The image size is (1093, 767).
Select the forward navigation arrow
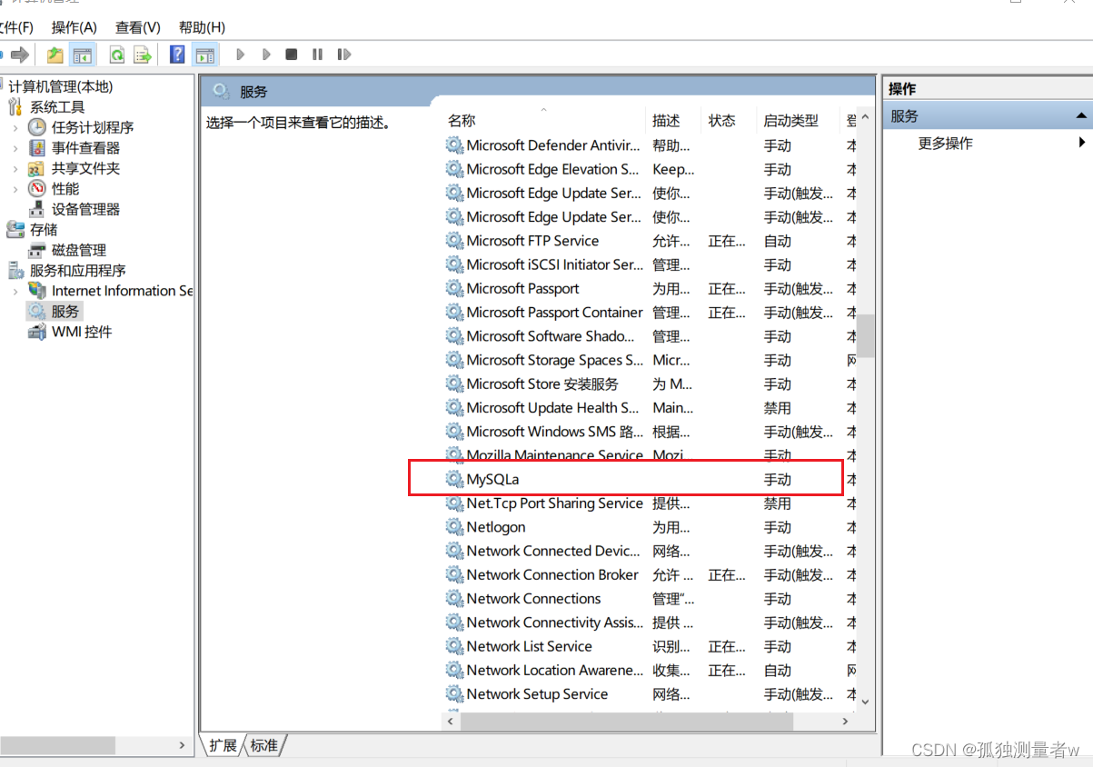pyautogui.click(x=20, y=54)
